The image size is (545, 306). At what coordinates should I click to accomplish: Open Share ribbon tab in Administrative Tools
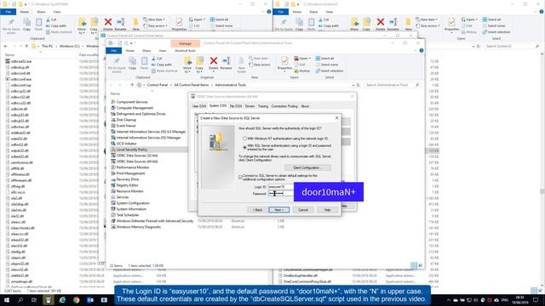[146, 51]
